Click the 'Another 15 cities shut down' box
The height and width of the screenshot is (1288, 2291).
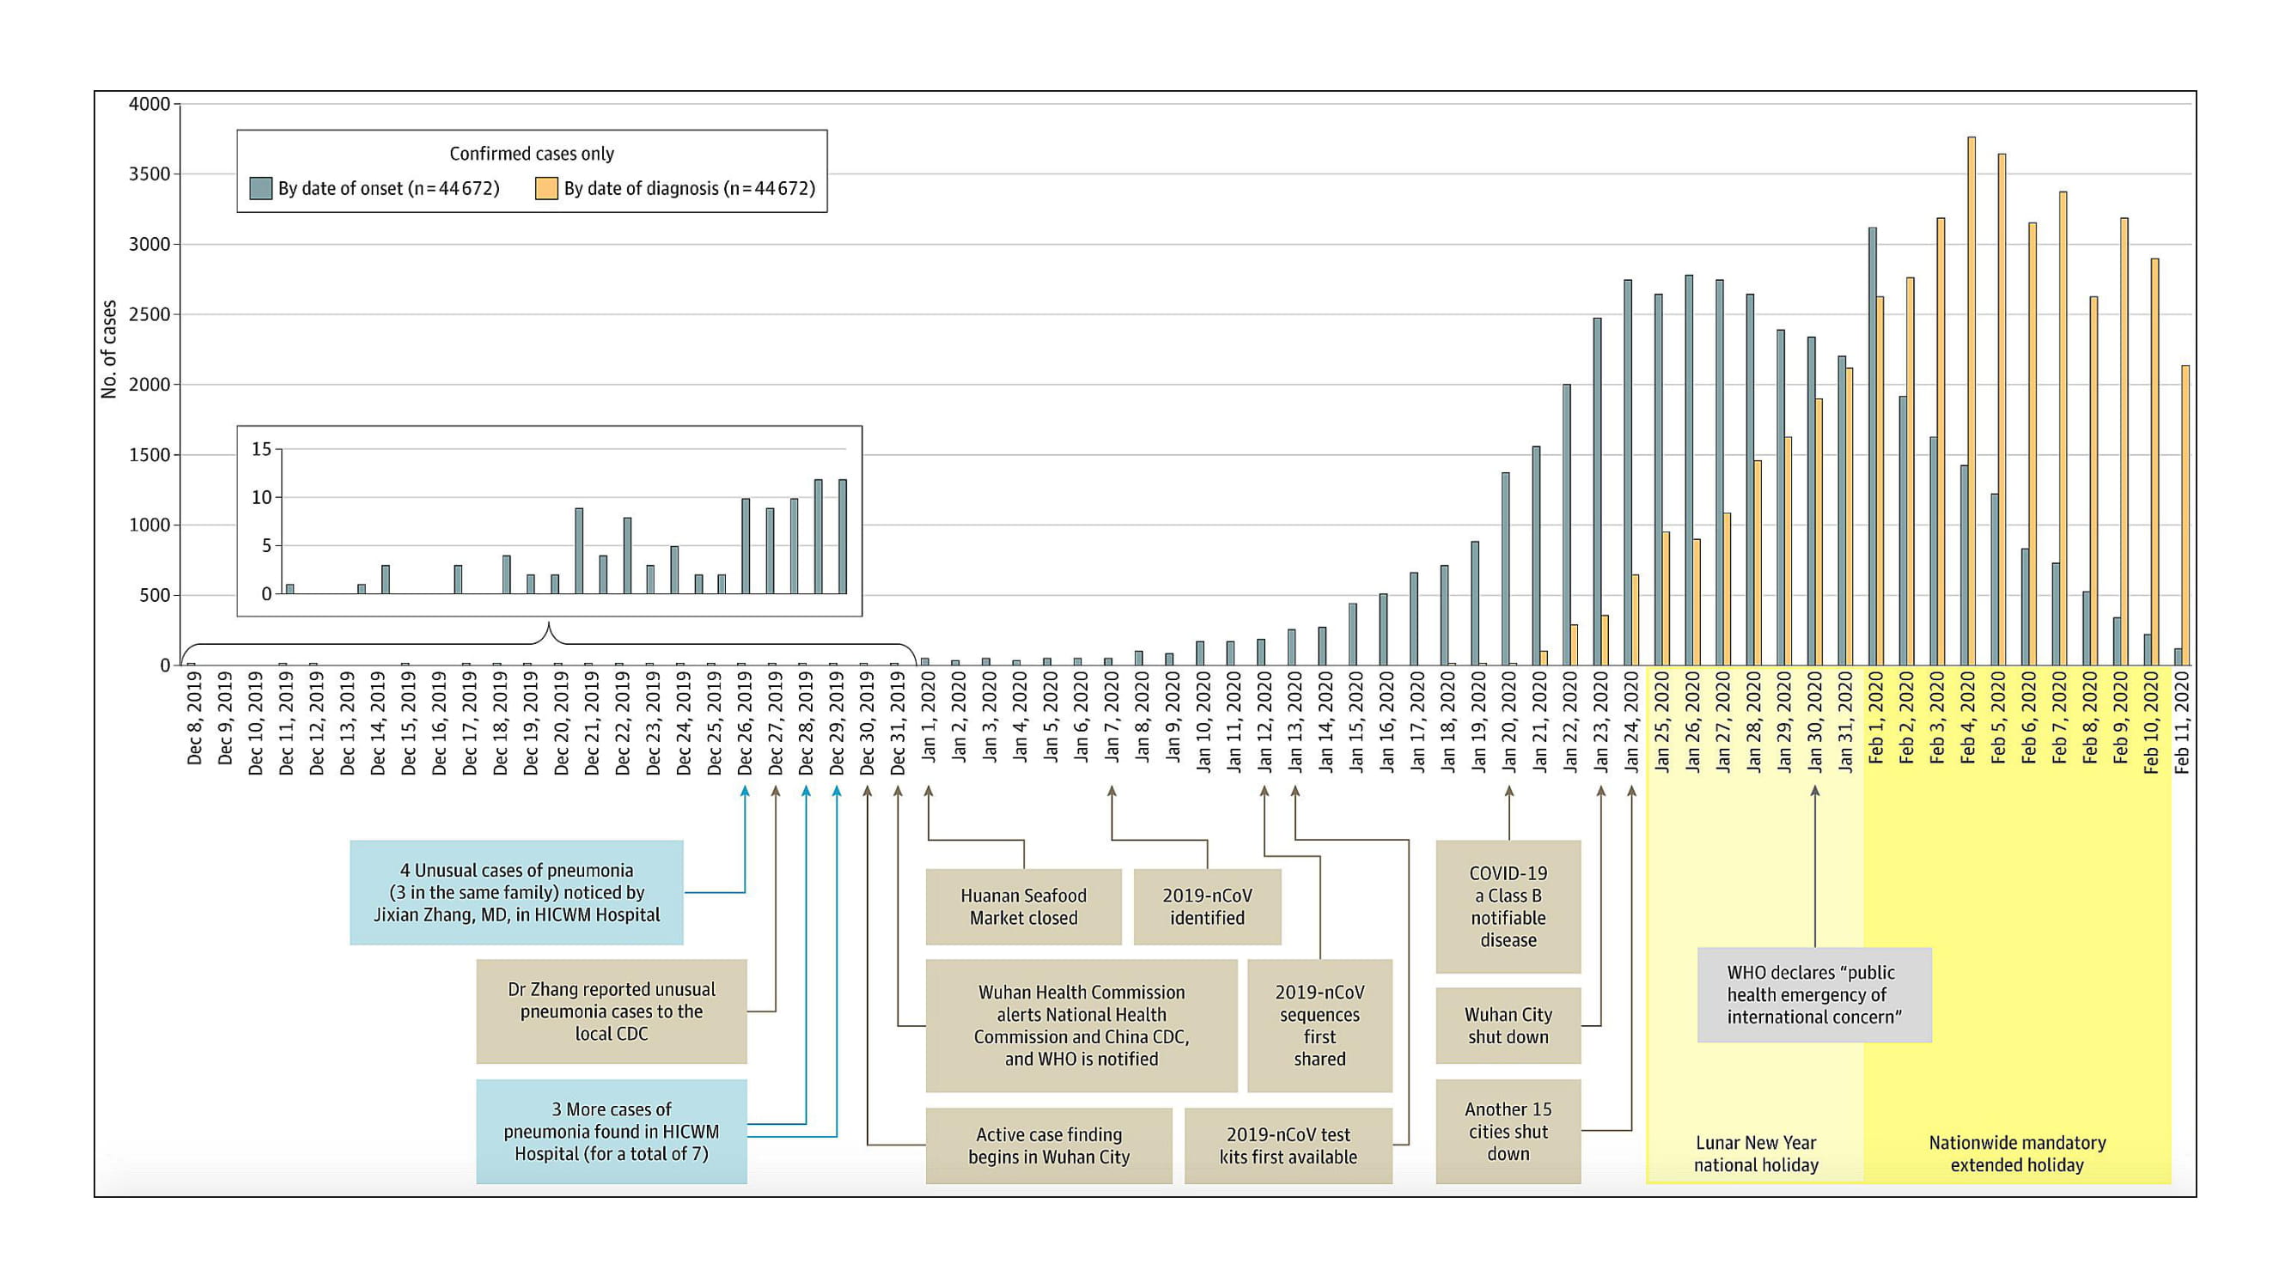1508,1131
